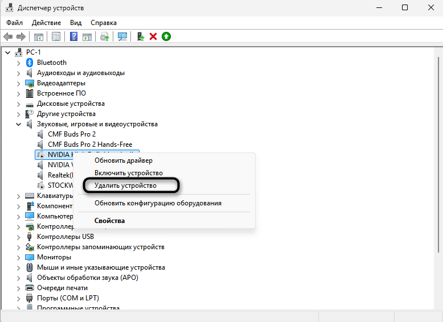Image resolution: width=443 pixels, height=322 pixels.
Task: Collapse Звуковые, игровые и видеоустройства category
Action: click(19, 124)
